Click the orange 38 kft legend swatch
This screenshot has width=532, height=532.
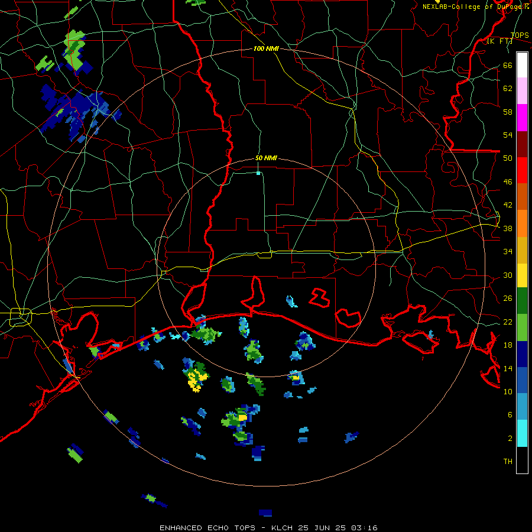pos(522,223)
